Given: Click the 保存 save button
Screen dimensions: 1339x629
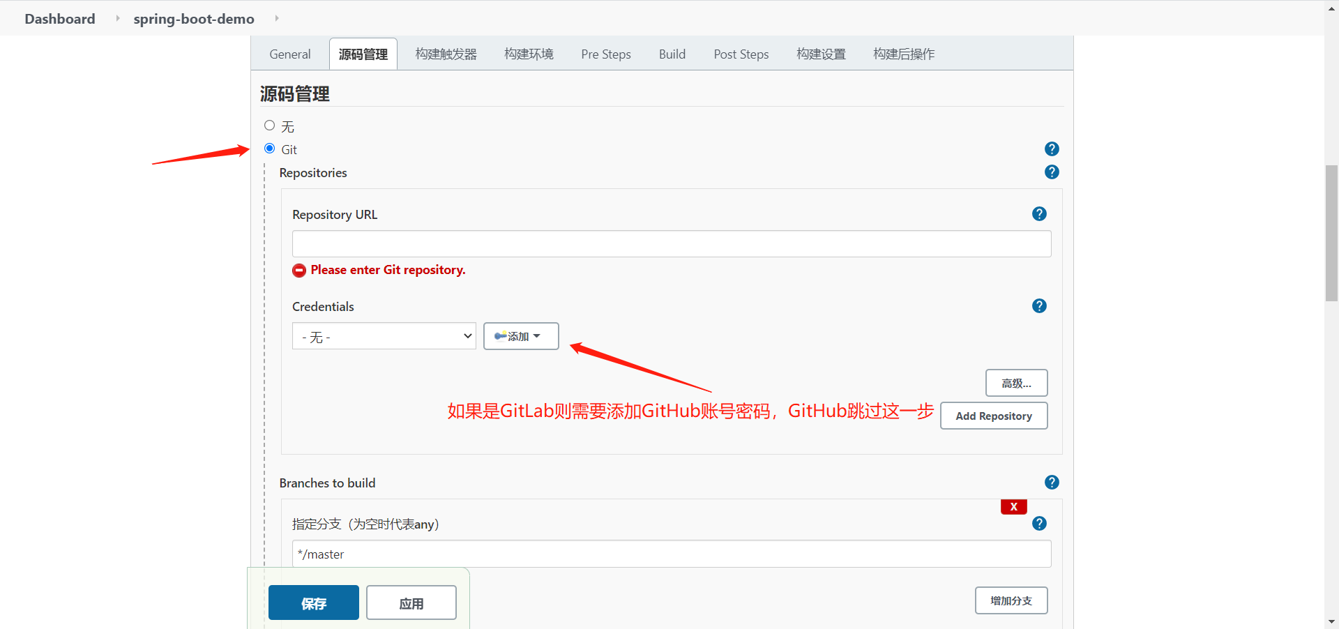Looking at the screenshot, I should point(314,603).
